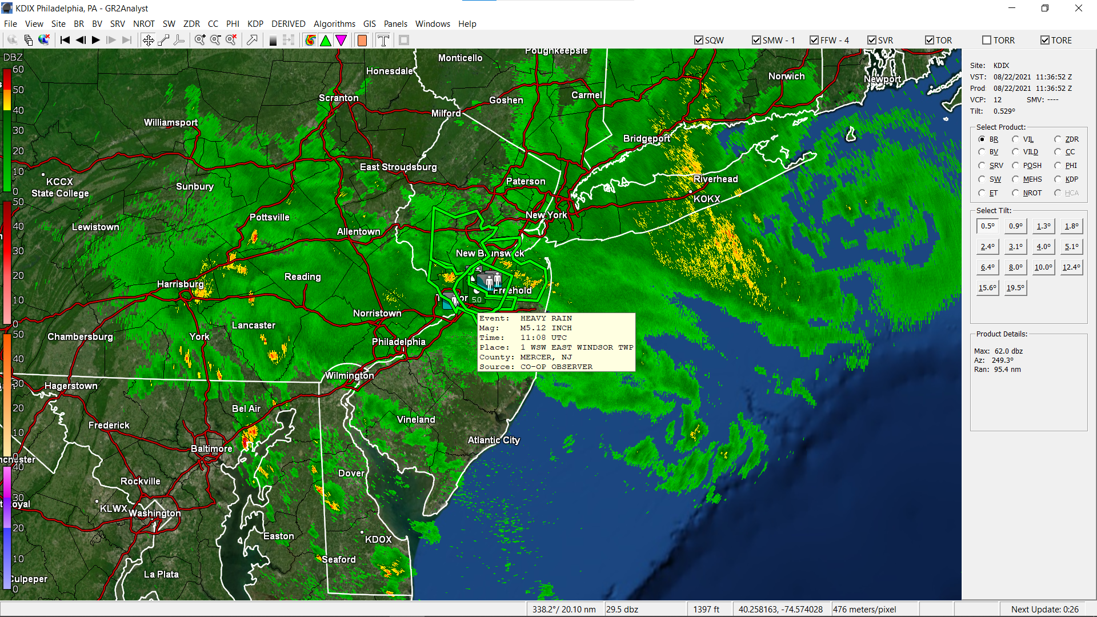Select the 19.5° tilt button
The height and width of the screenshot is (617, 1097).
pyautogui.click(x=1015, y=288)
